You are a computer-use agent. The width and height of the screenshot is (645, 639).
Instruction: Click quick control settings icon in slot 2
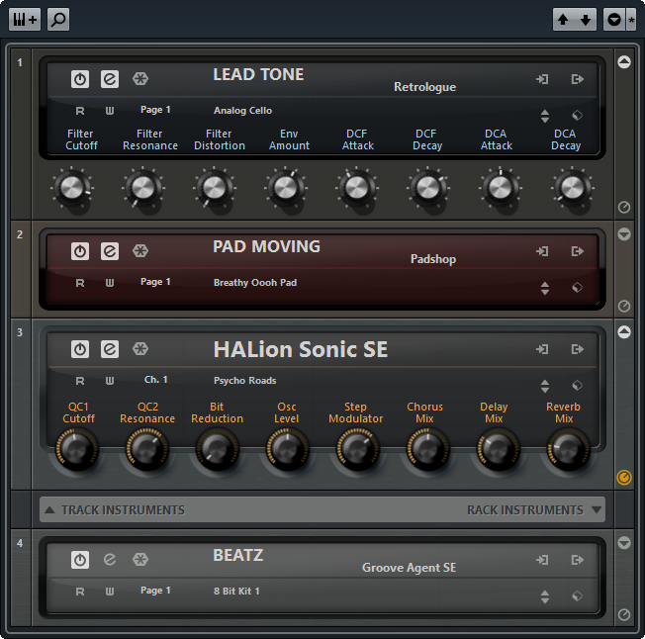(624, 306)
